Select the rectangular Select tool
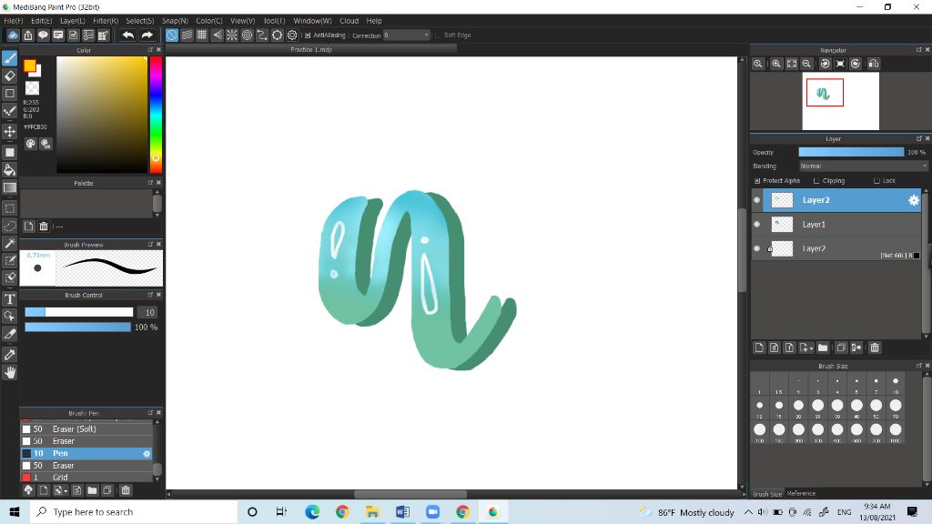 point(9,208)
